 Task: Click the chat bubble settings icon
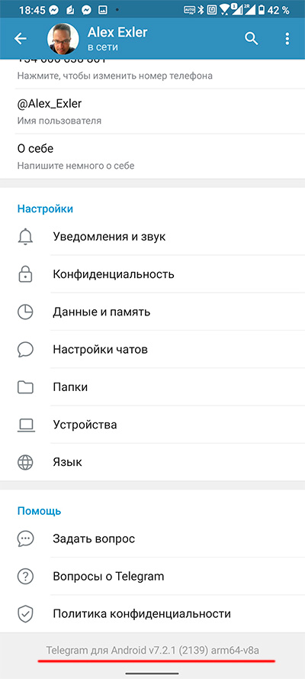[x=25, y=349]
